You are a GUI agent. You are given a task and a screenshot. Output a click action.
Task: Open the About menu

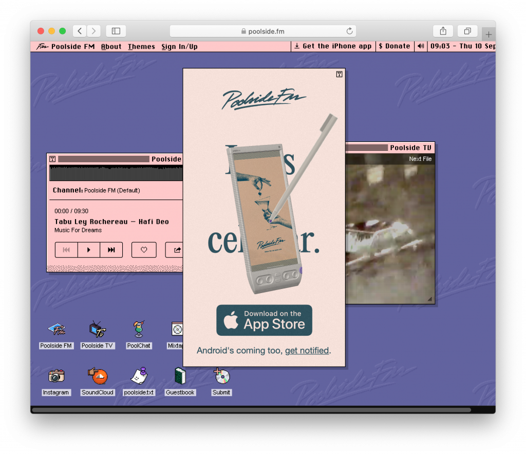[111, 47]
